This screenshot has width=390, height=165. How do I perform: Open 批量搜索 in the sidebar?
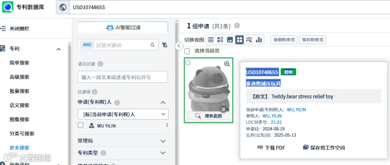pyautogui.click(x=19, y=91)
